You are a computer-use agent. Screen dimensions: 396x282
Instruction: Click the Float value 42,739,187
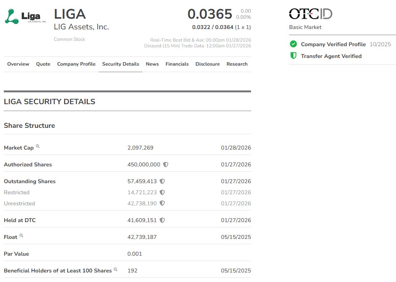[142, 237]
